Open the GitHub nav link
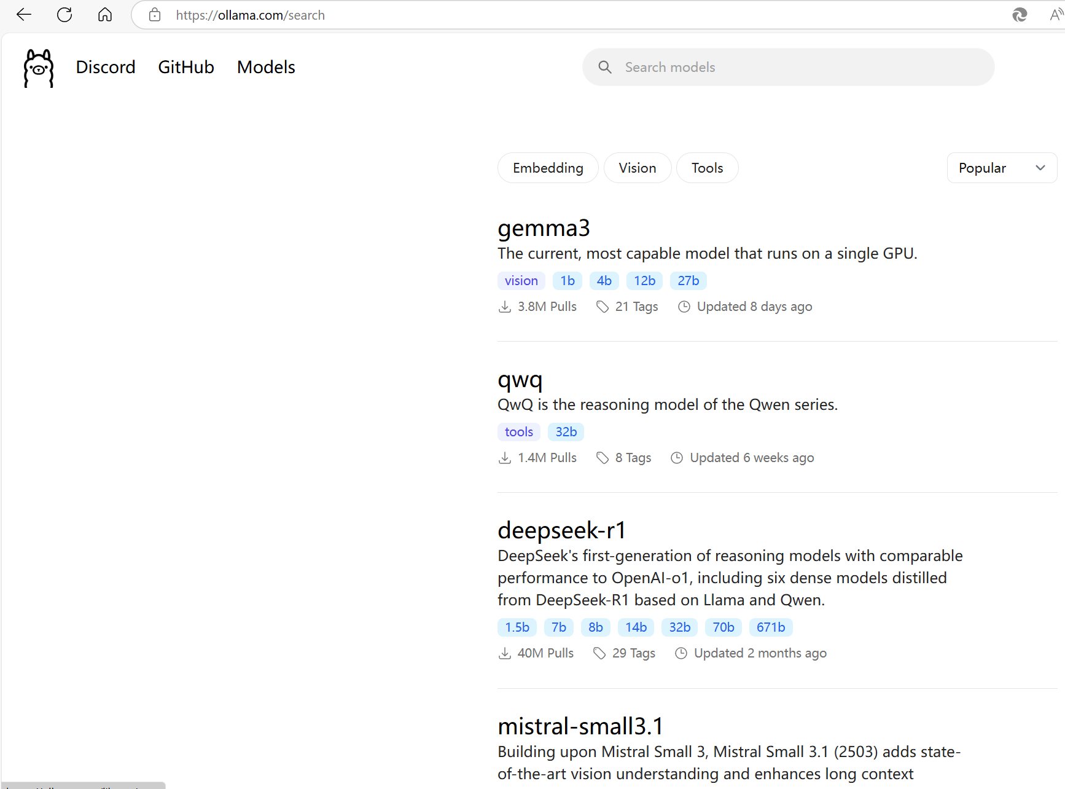Image resolution: width=1065 pixels, height=789 pixels. [x=186, y=67]
